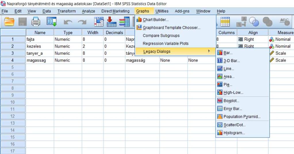Choose Area... chart option
The height and width of the screenshot is (154, 294).
point(229,77)
